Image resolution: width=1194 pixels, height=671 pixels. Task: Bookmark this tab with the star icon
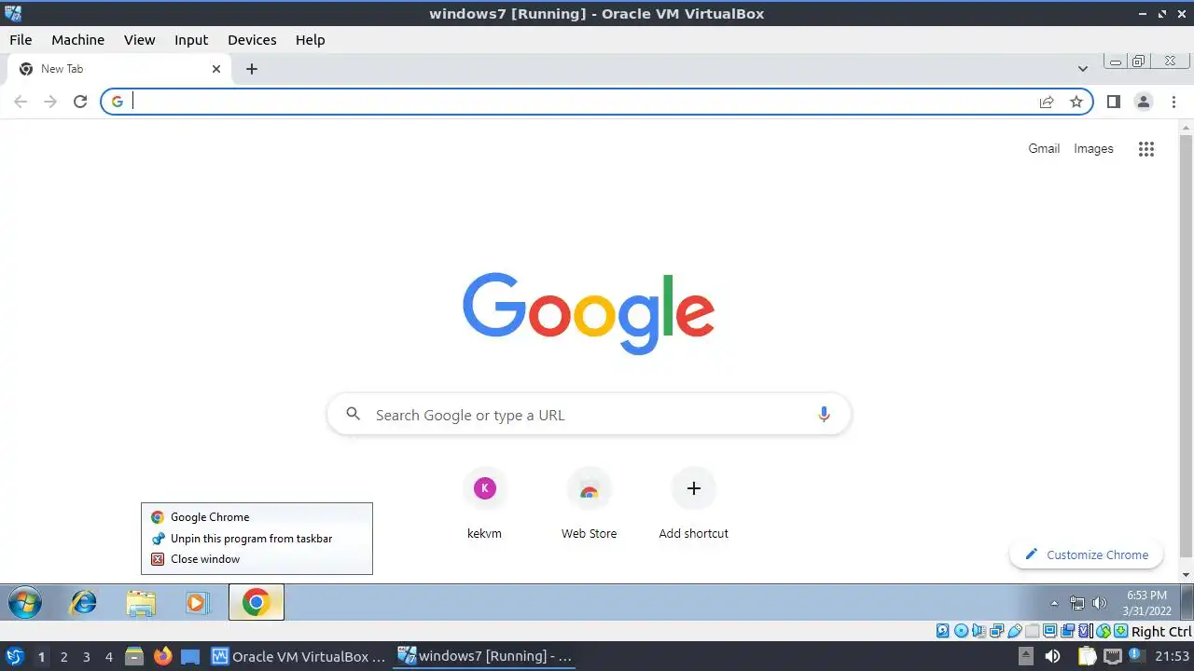1076,102
